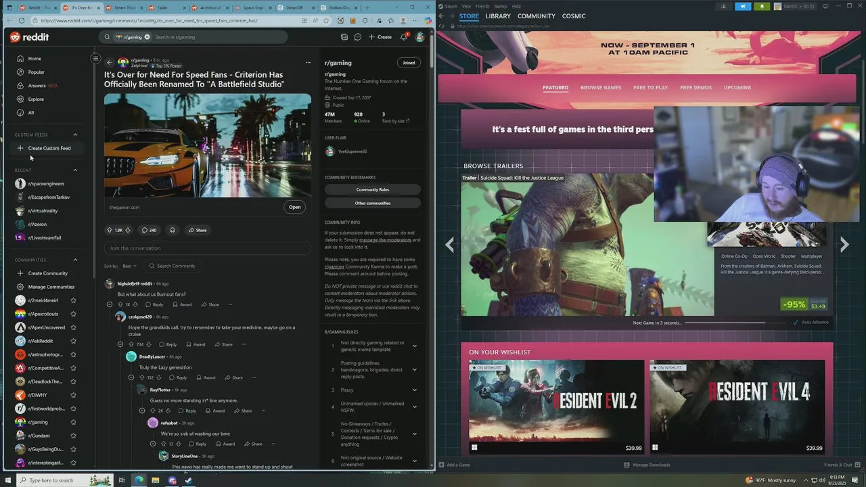This screenshot has width=866, height=487.
Task: Share the Need For Speed post
Action: tap(198, 230)
